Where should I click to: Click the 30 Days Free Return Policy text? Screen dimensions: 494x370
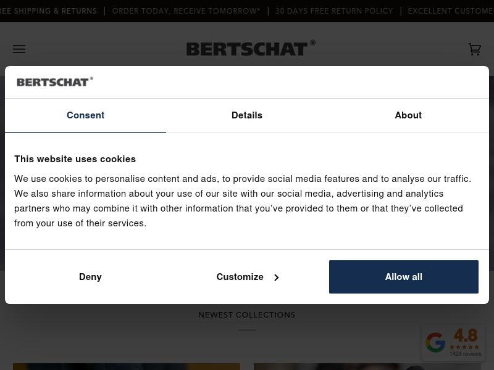pyautogui.click(x=334, y=11)
